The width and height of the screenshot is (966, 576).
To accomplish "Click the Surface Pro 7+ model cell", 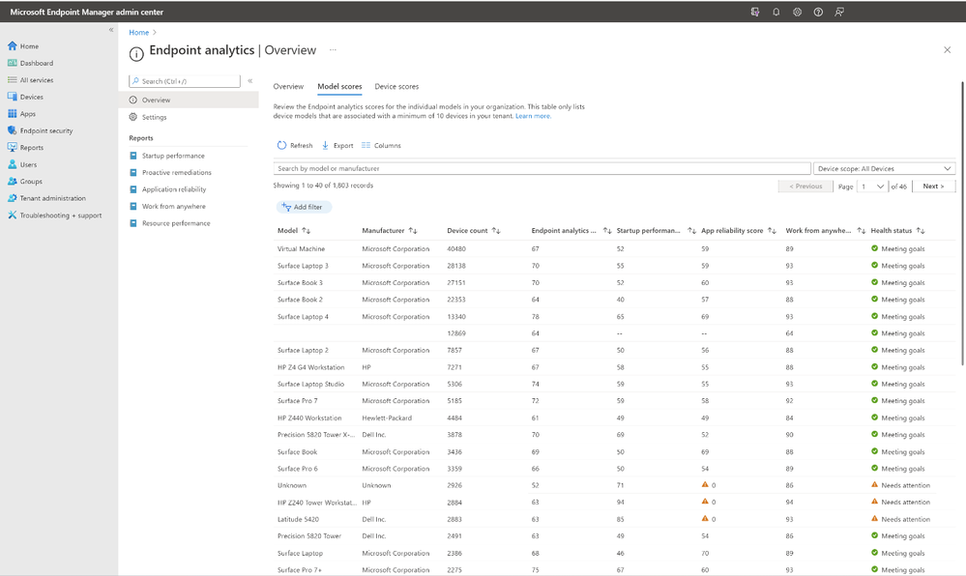I will click(300, 570).
